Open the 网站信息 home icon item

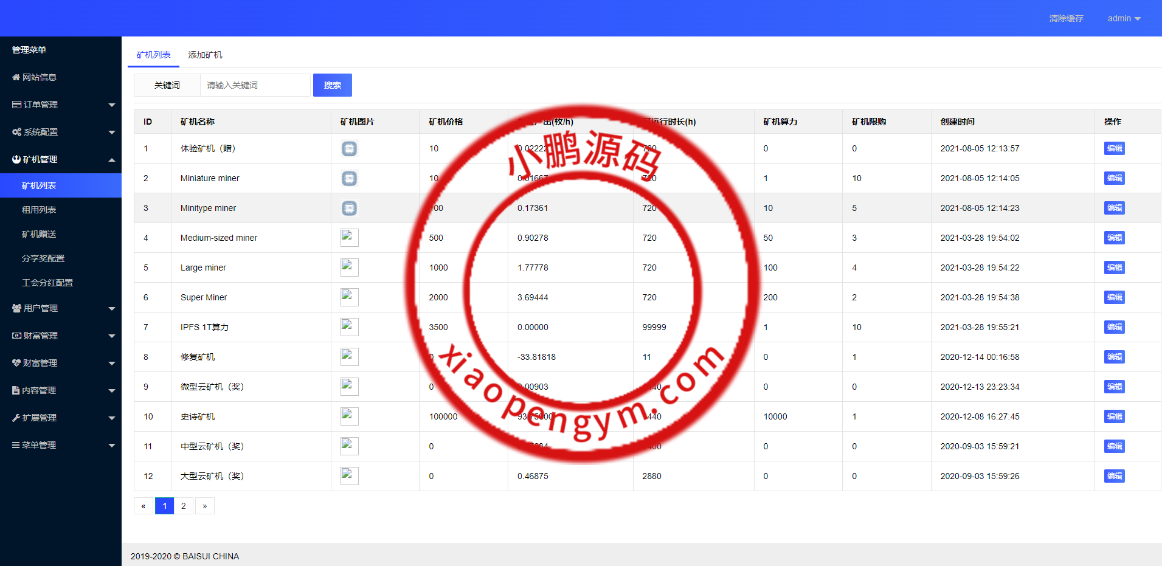[x=16, y=77]
